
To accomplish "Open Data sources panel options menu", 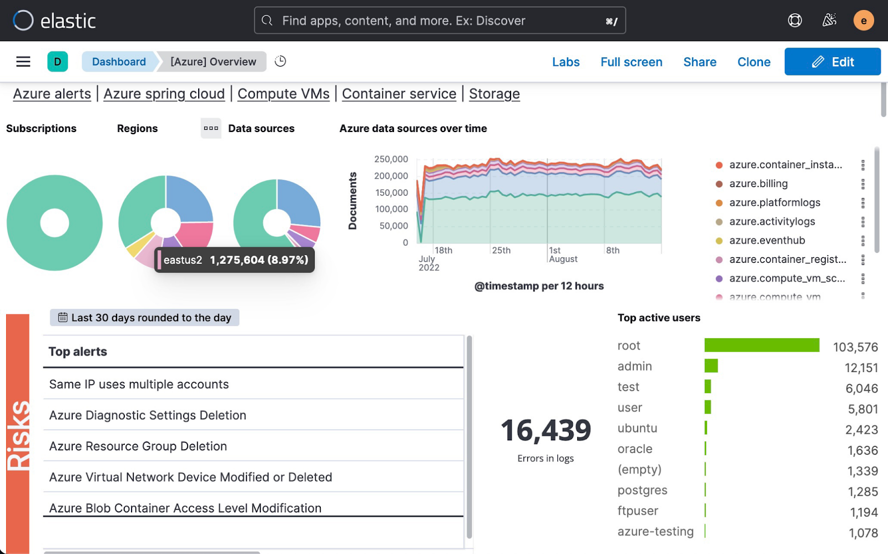I will point(211,128).
